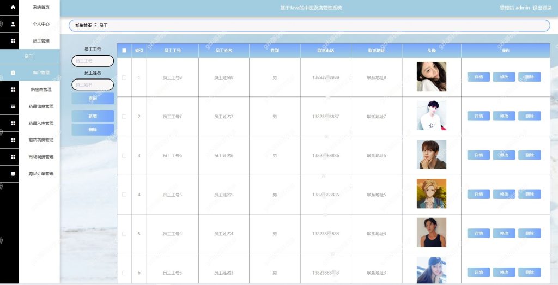Open the avatar photo of 员工姓名4

point(432,233)
